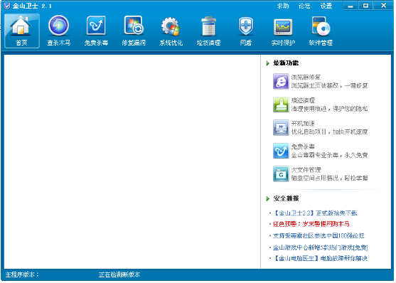Open the 金山游戏中心新增 news link

pos(320,247)
